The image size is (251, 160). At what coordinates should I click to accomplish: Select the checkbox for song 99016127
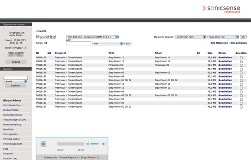tap(241, 107)
